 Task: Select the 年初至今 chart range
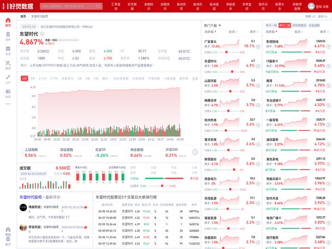tap(67, 78)
